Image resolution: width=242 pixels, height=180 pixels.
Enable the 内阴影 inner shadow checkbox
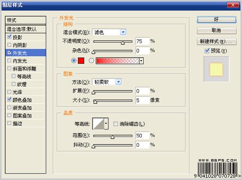(9, 45)
